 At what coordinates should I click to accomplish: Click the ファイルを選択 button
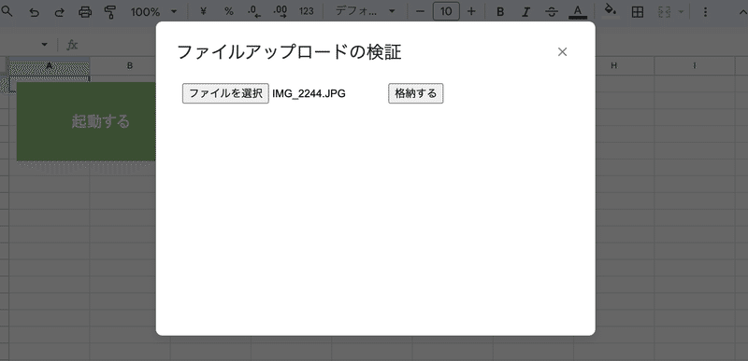(225, 93)
